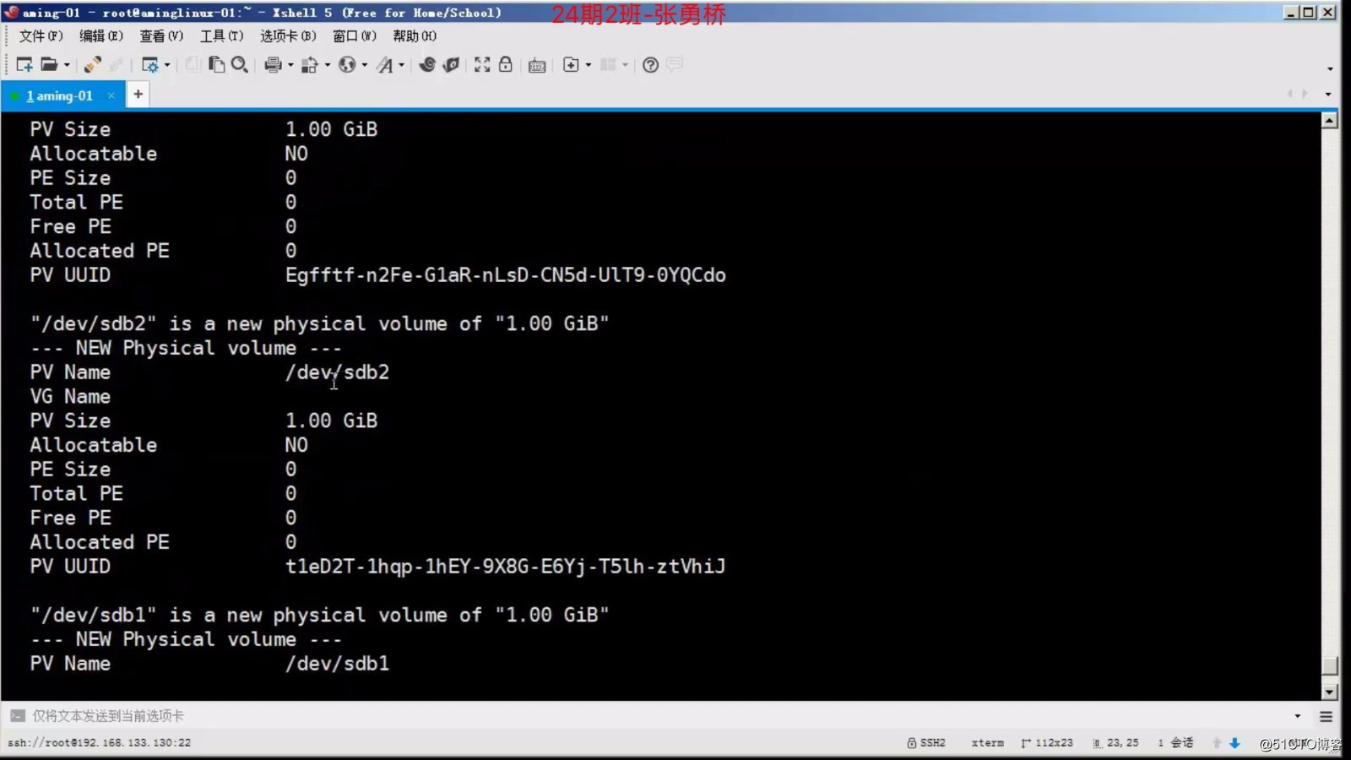Expand the file transfer dropdown arrow
The height and width of the screenshot is (760, 1351).
pos(328,65)
